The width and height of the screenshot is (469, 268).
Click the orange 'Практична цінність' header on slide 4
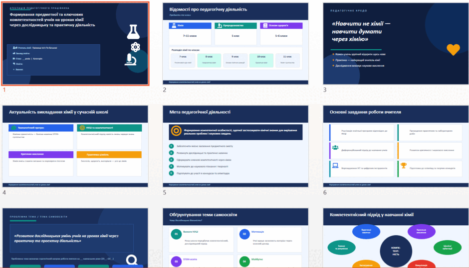click(109, 155)
